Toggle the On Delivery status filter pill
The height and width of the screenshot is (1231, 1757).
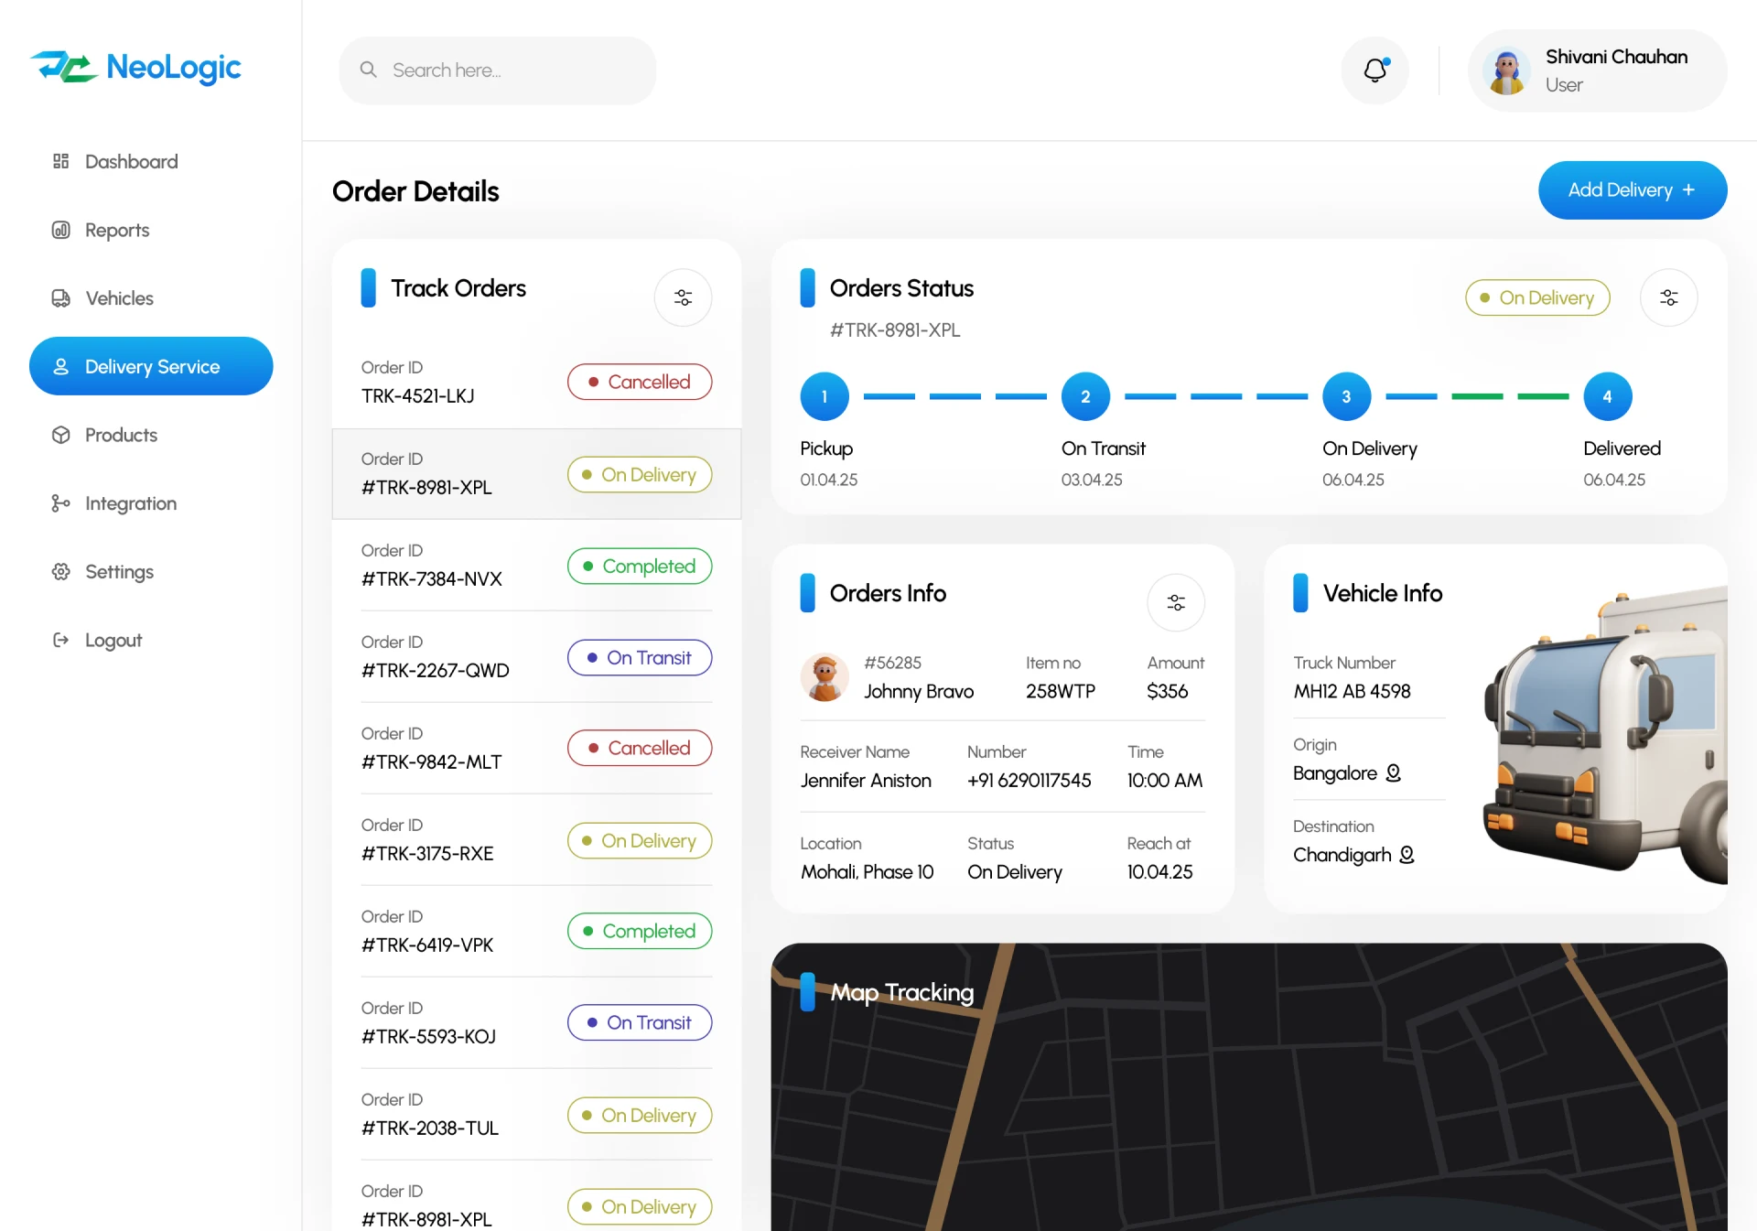(x=1537, y=297)
